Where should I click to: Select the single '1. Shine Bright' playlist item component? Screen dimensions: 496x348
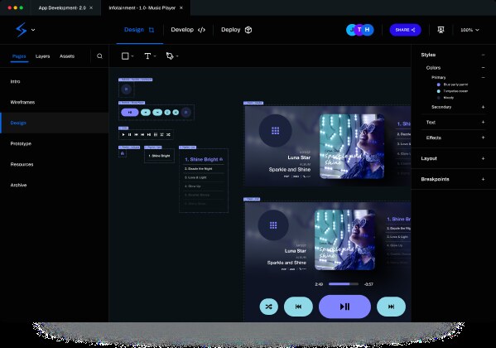coord(159,156)
